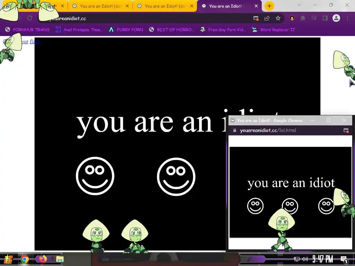
Task: Launch Firefox from the taskbar
Action: 43,259
